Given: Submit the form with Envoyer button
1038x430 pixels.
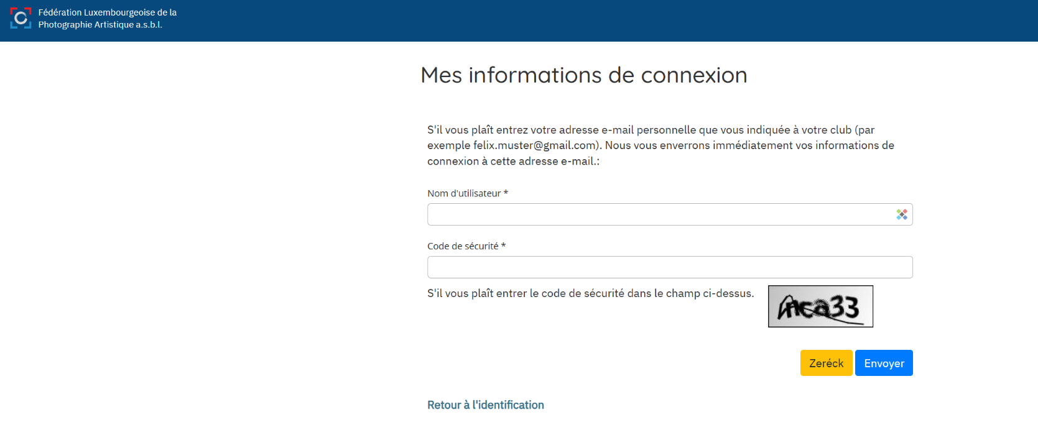Looking at the screenshot, I should pyautogui.click(x=883, y=363).
